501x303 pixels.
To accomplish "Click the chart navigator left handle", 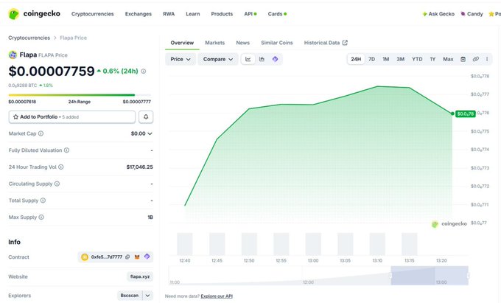I will point(390,276).
